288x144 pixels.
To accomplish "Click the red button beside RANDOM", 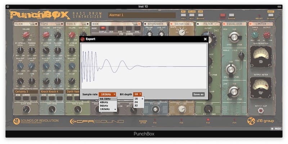I will coord(222,15).
